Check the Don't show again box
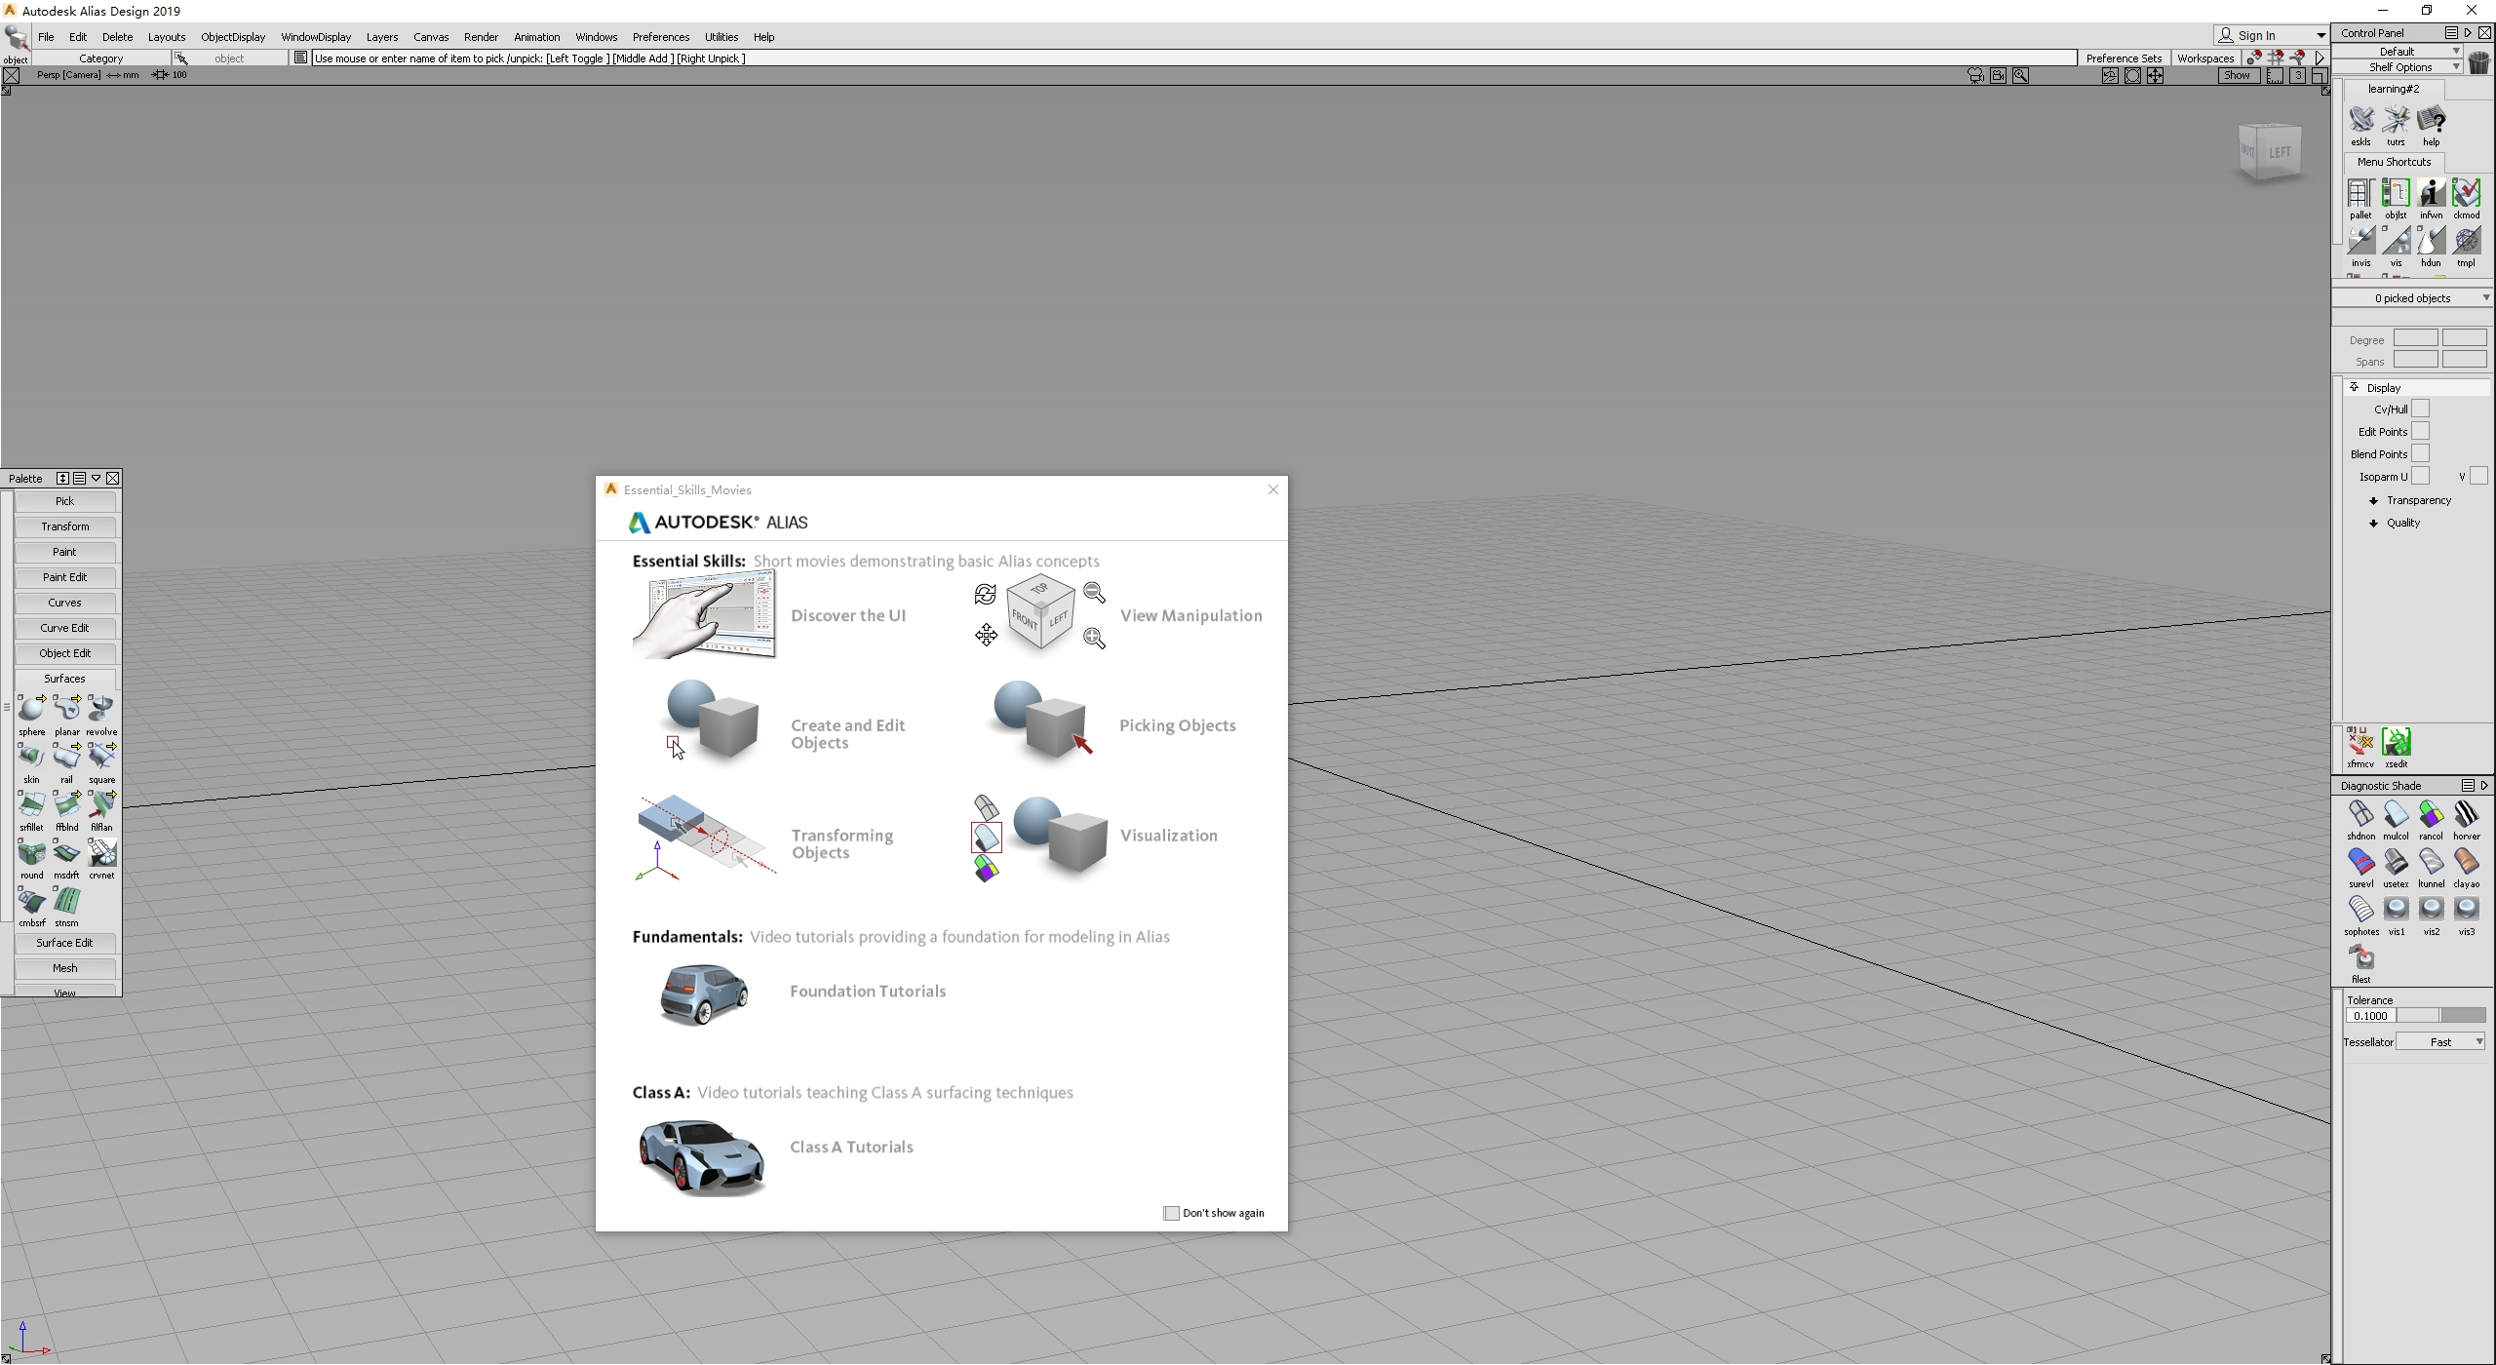2496x1365 pixels. 1171,1213
